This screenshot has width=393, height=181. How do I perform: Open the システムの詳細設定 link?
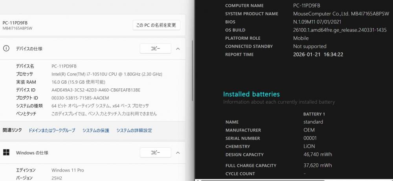pyautogui.click(x=134, y=130)
